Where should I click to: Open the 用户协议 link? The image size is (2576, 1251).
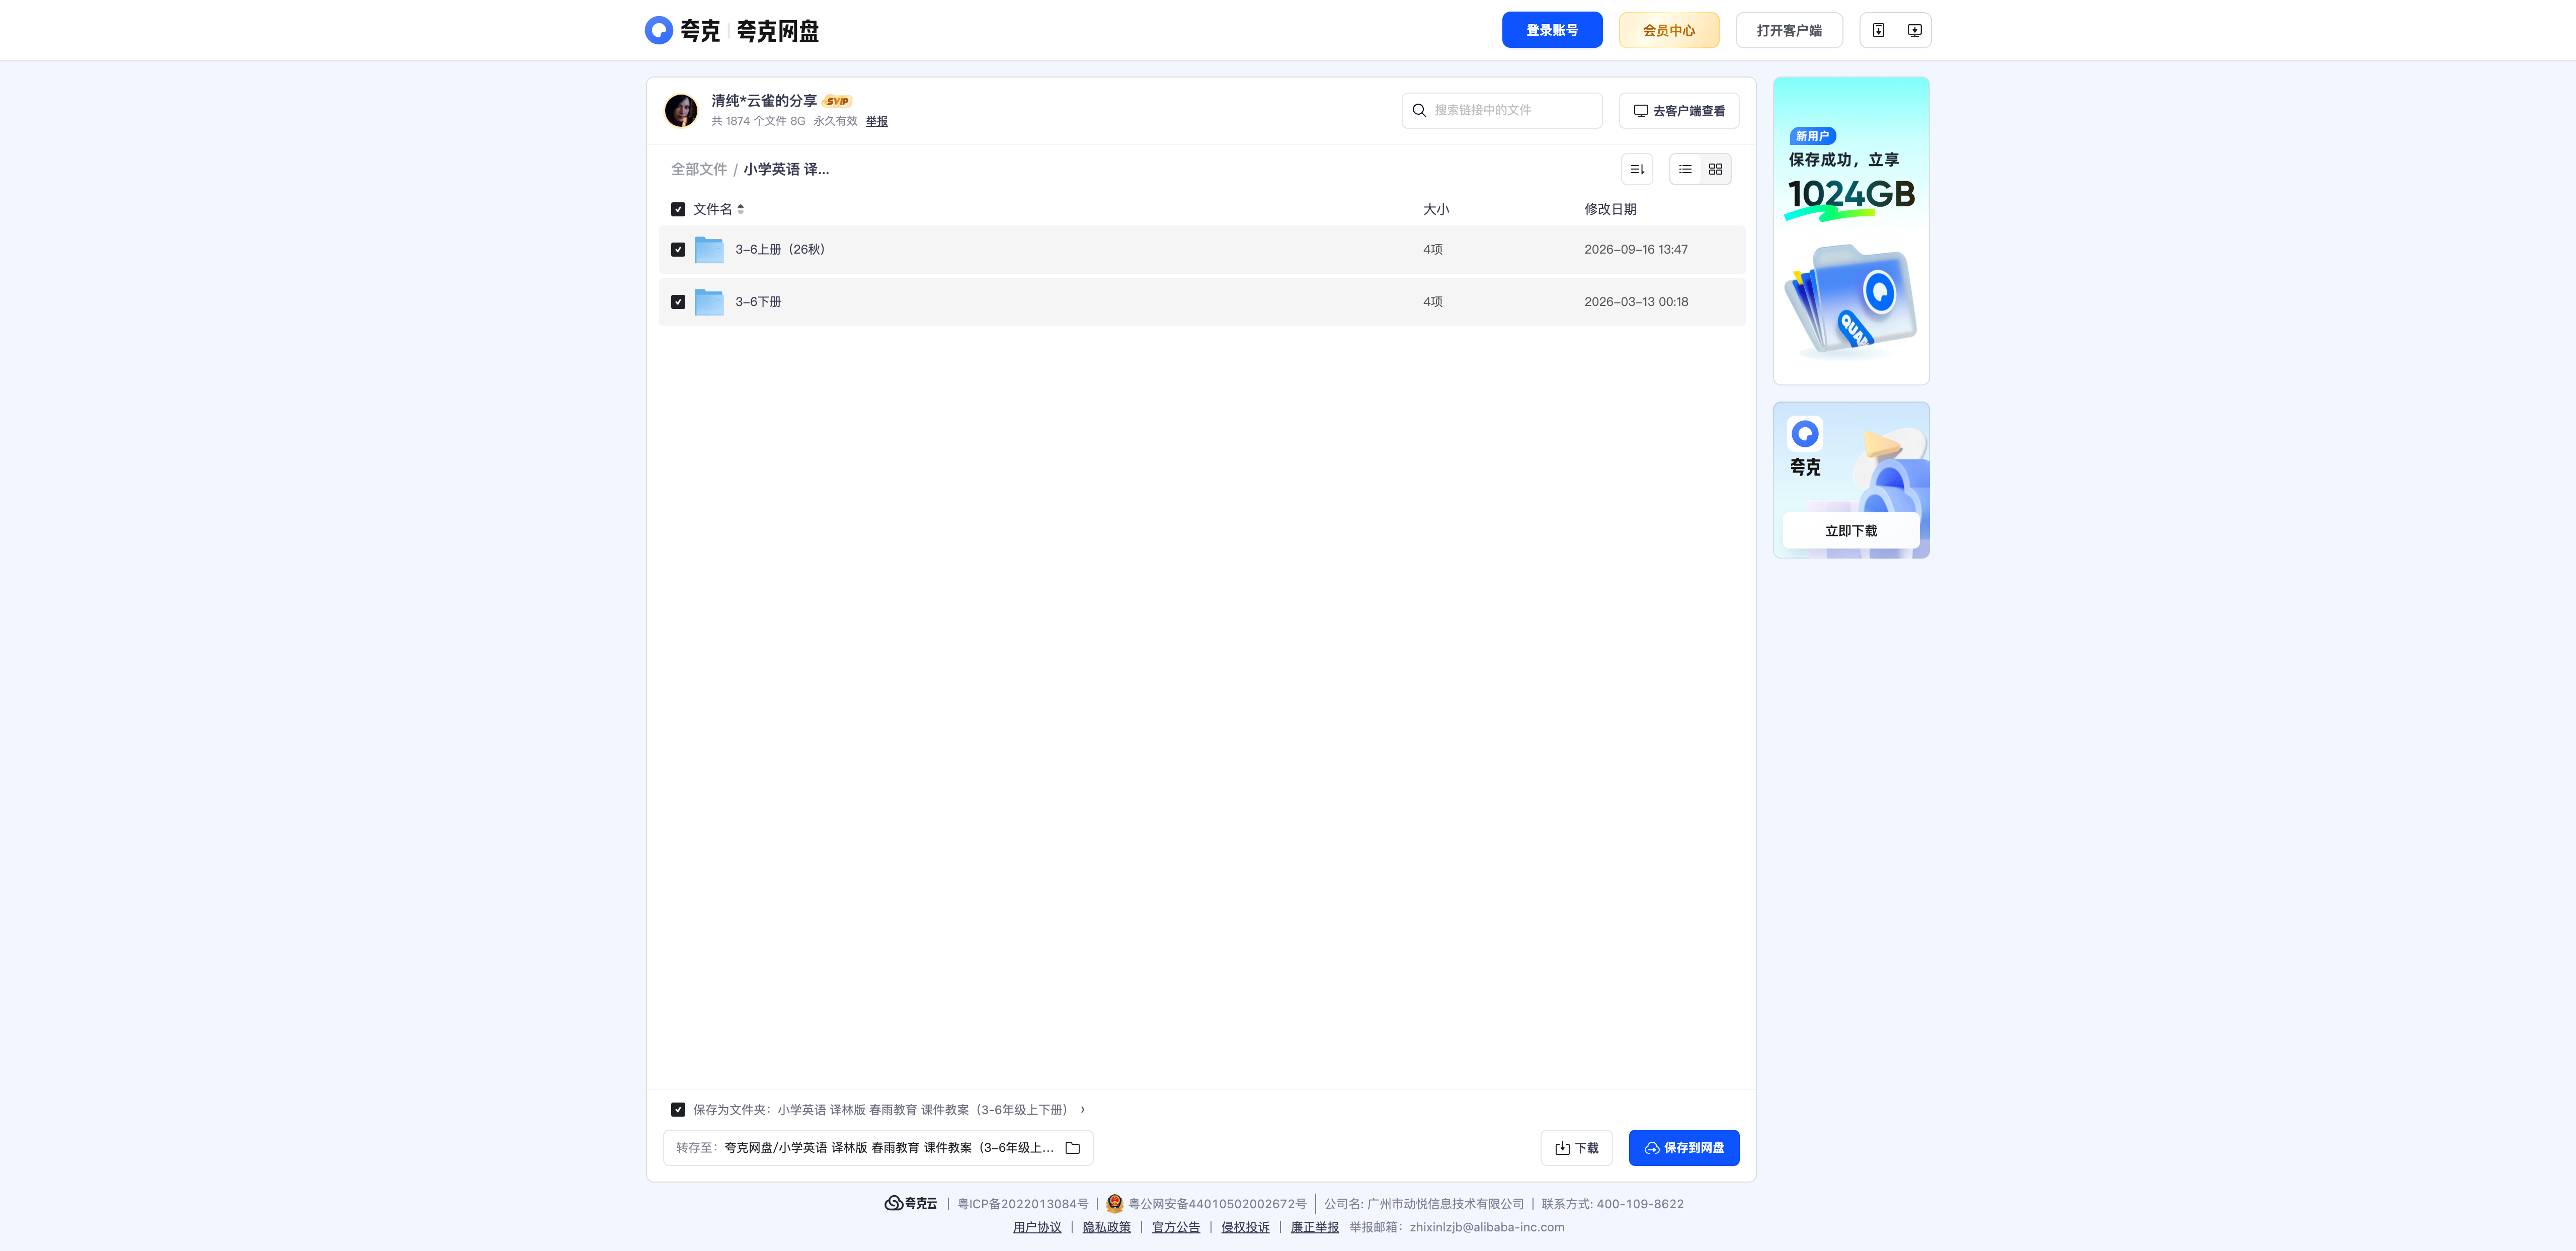1037,1227
